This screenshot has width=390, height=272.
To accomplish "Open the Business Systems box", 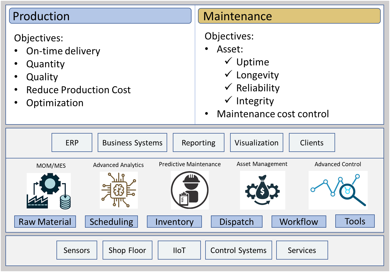I will [132, 143].
